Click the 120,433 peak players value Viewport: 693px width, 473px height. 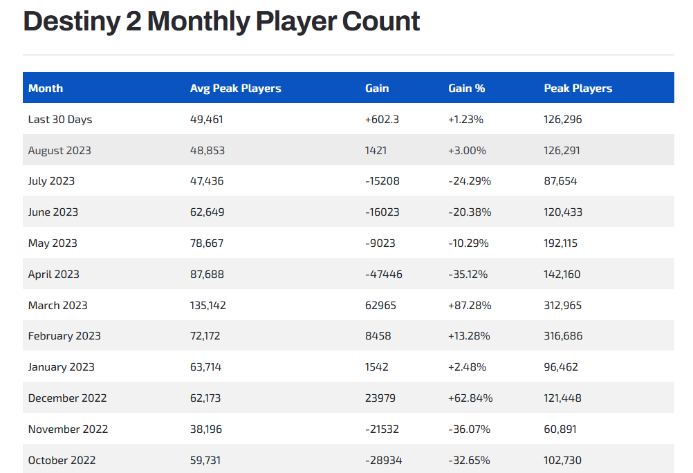click(563, 212)
